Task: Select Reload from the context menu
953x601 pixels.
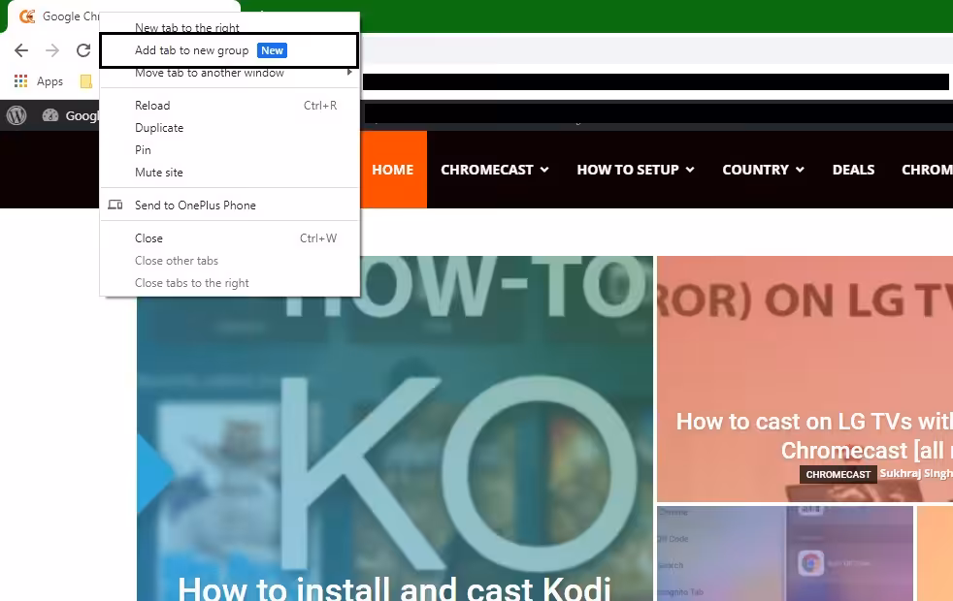Action: click(x=230, y=106)
